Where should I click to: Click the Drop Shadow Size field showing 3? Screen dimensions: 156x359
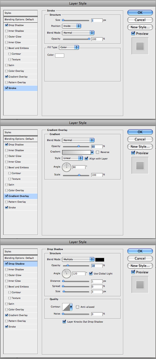tap(97, 292)
